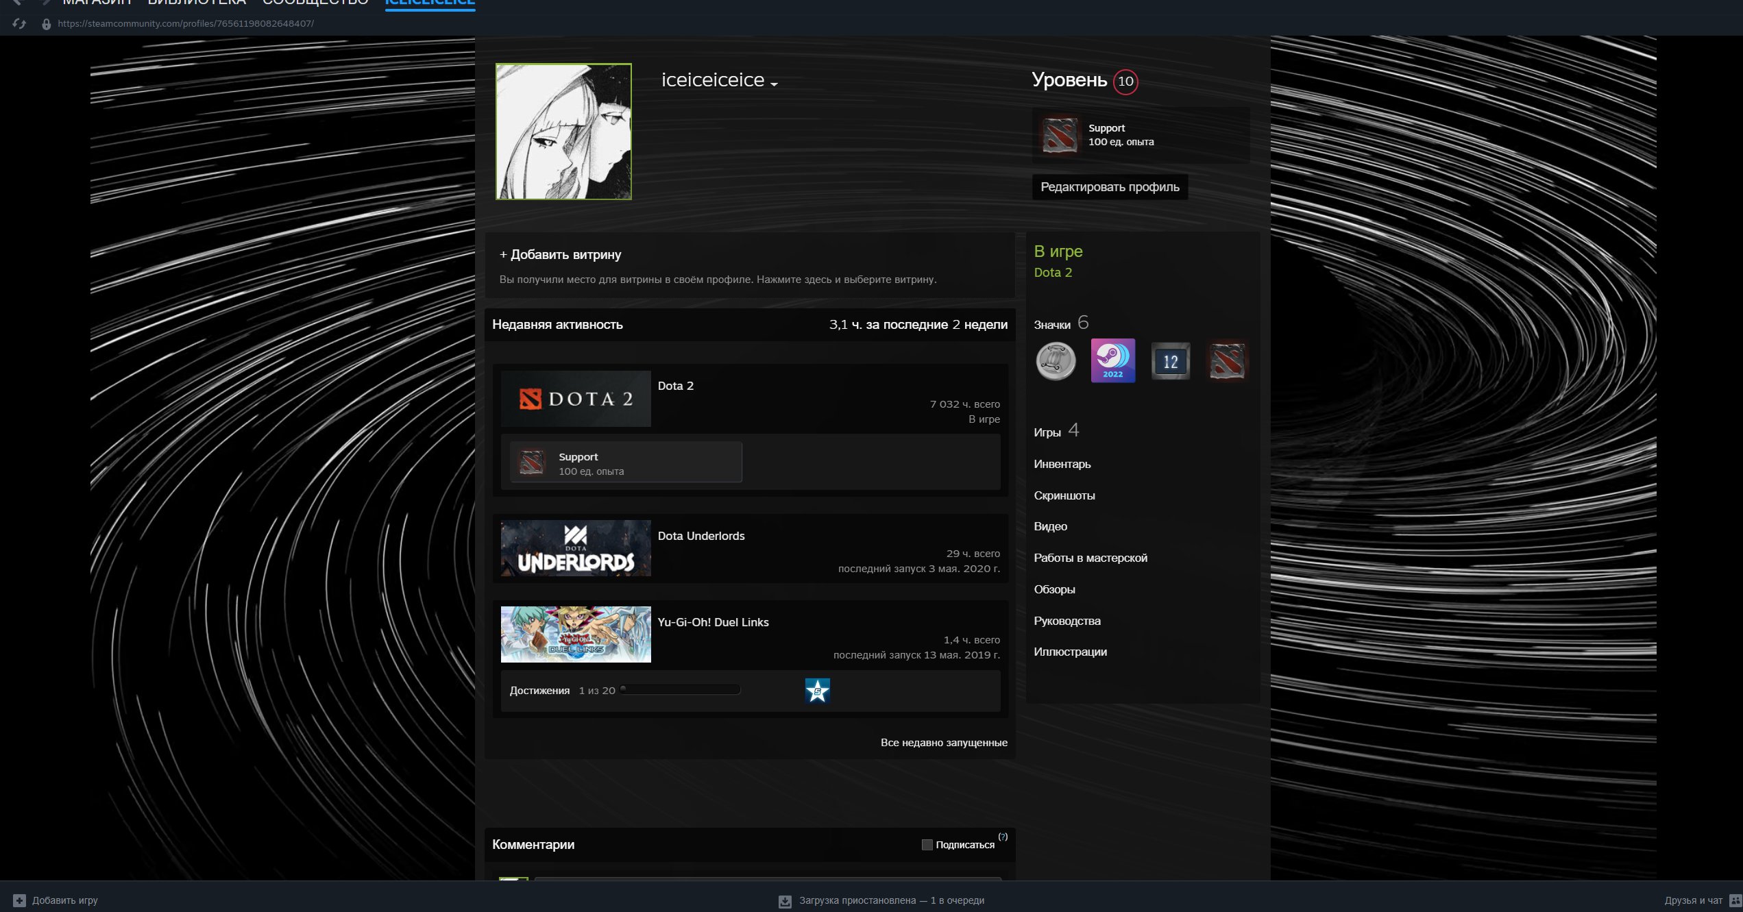
Task: Open the БИБЛИОТЕКА menu tab
Action: click(x=197, y=3)
